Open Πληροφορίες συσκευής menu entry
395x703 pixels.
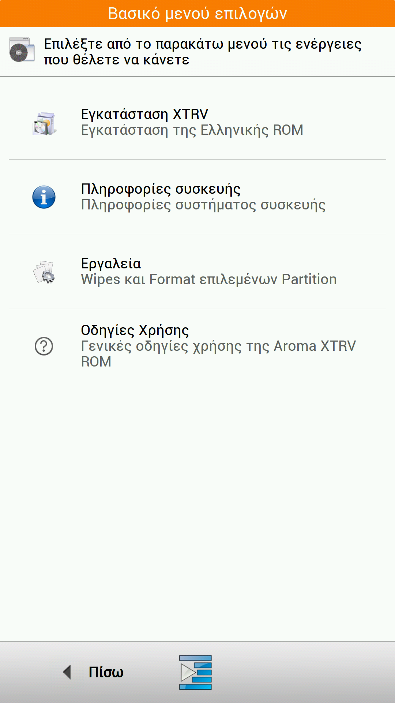tap(161, 189)
